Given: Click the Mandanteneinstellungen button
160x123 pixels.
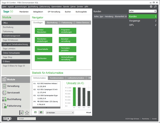Looking at the screenshot, I should [44, 40].
